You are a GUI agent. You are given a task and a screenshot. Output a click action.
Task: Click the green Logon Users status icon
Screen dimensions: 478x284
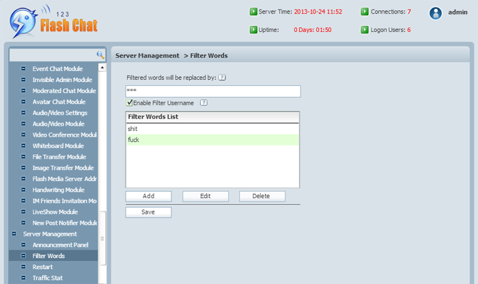pos(364,30)
